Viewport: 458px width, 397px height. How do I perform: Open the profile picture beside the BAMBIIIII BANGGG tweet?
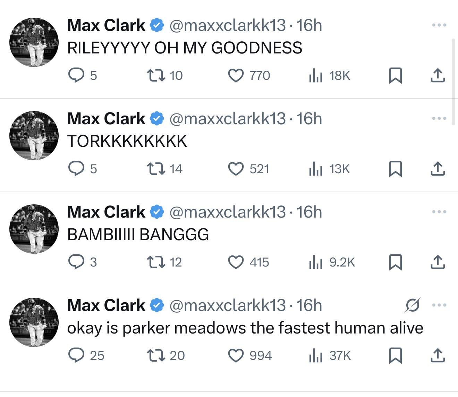[x=34, y=229]
